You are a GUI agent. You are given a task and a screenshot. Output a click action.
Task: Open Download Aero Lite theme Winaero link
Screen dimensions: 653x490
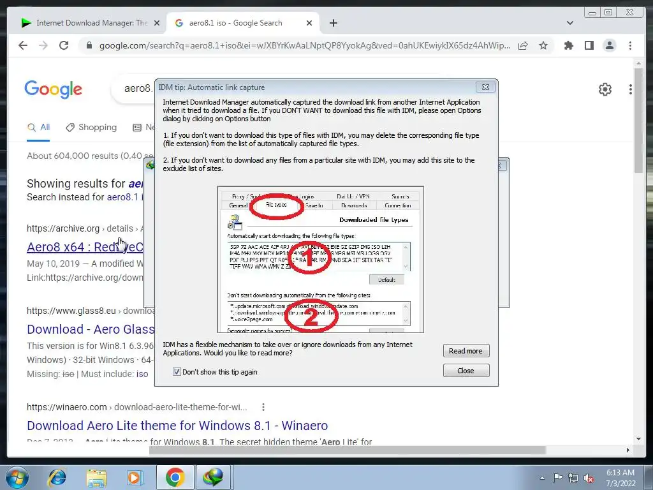[x=177, y=426]
